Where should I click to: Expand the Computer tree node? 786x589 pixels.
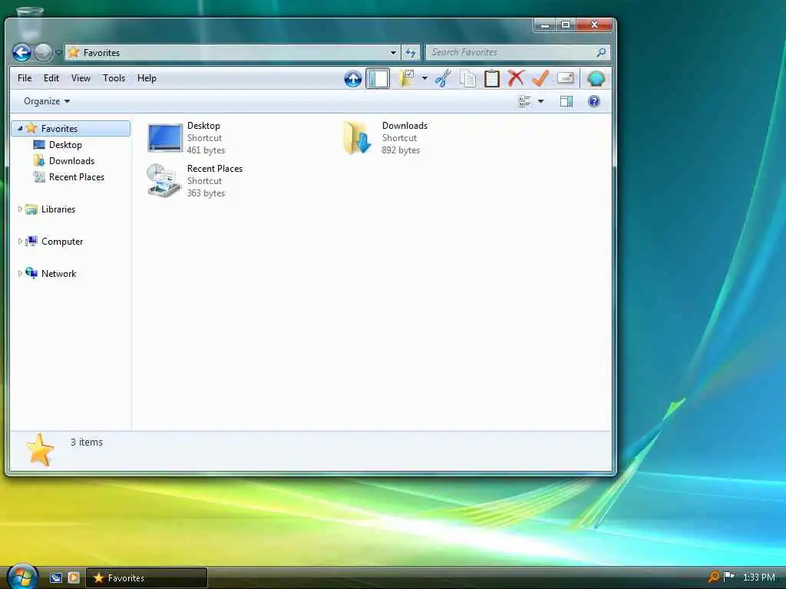20,242
